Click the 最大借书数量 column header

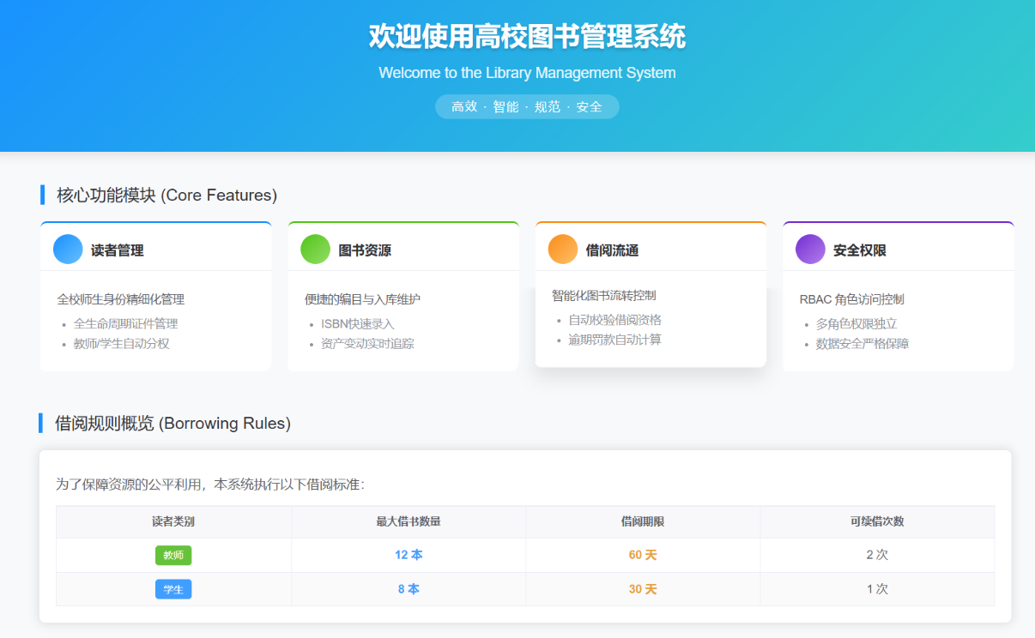coord(408,521)
